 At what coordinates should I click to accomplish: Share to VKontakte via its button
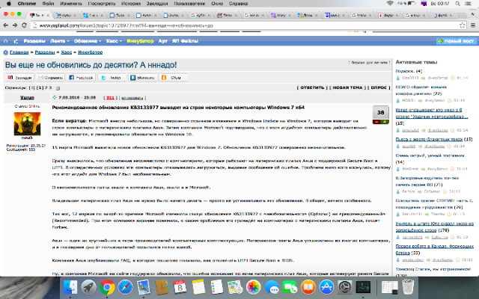(x=143, y=78)
